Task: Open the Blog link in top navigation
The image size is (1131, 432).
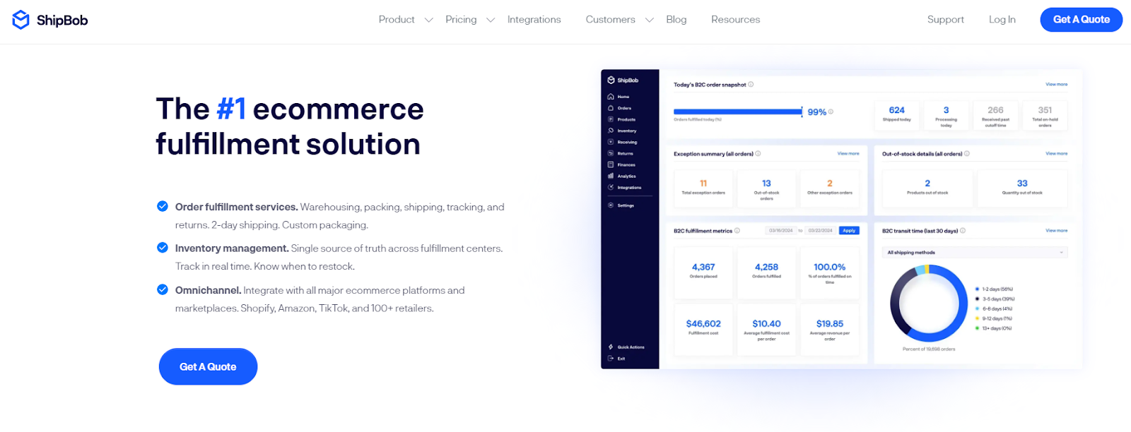Action: click(x=676, y=20)
